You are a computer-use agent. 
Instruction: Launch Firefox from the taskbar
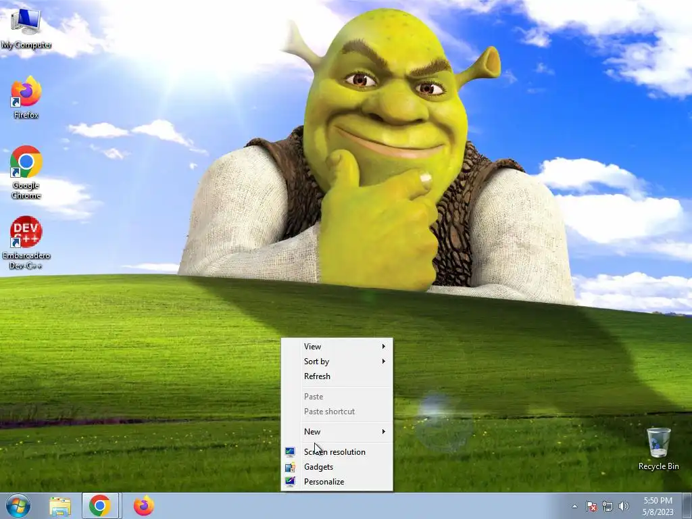point(144,505)
